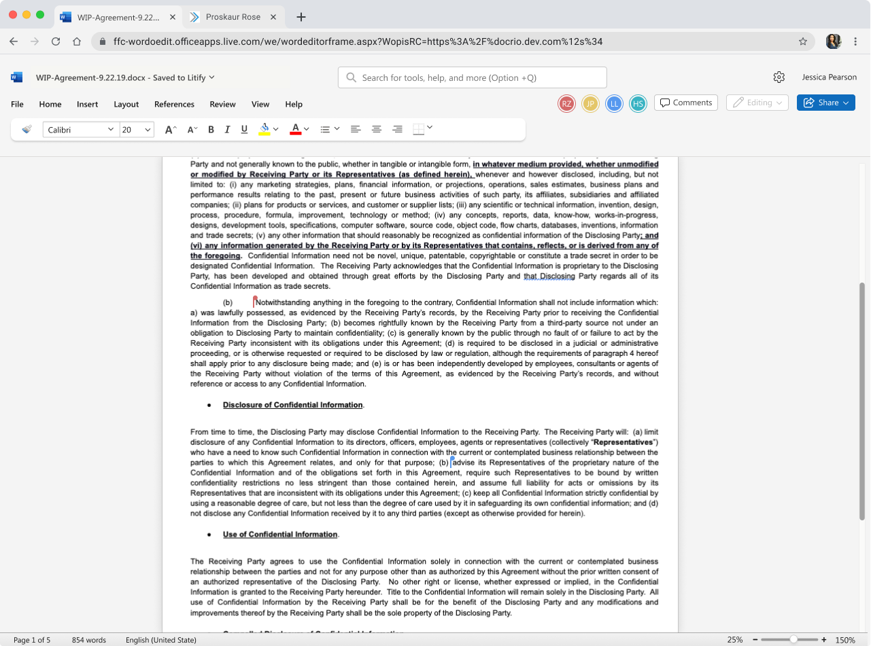The height and width of the screenshot is (646, 871).
Task: Select the WIP-Agreement browser tab
Action: click(x=118, y=17)
